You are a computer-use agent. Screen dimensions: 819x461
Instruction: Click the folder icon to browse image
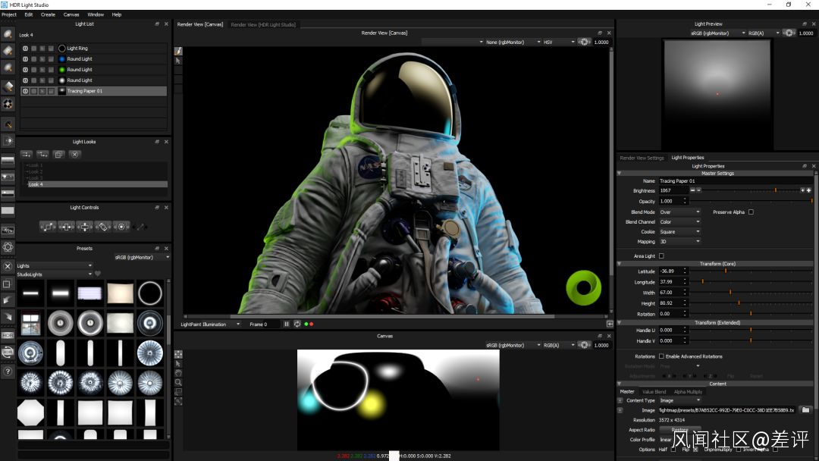coord(805,410)
